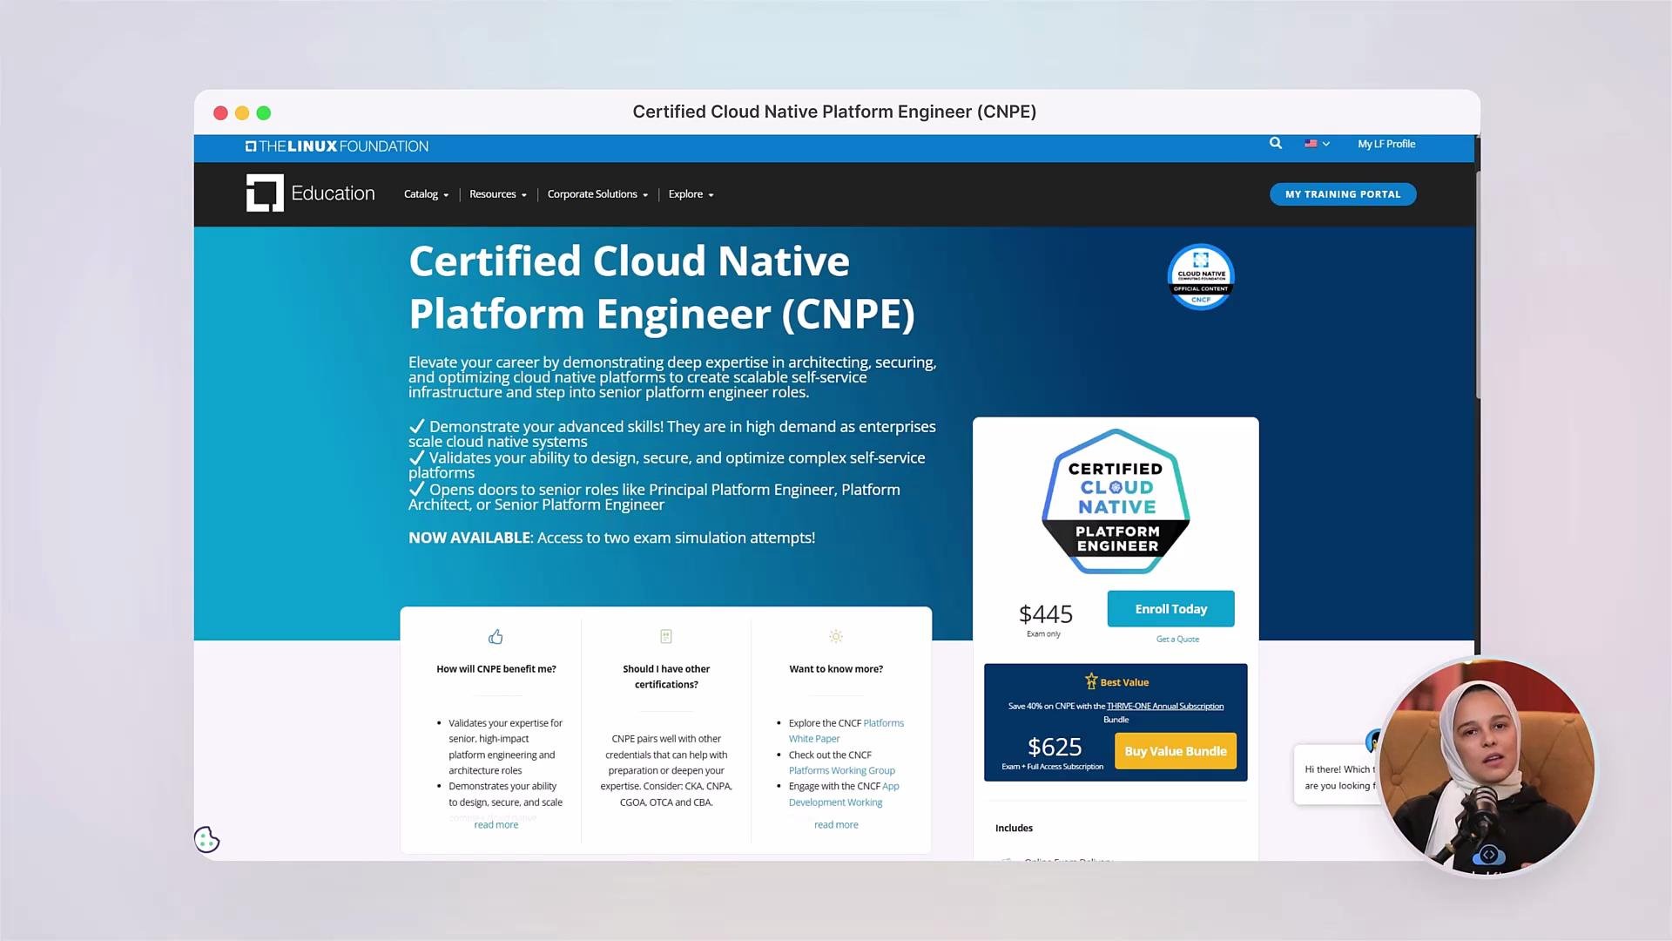Open the US flag language selector
This screenshot has width=1672, height=941.
[x=1317, y=144]
